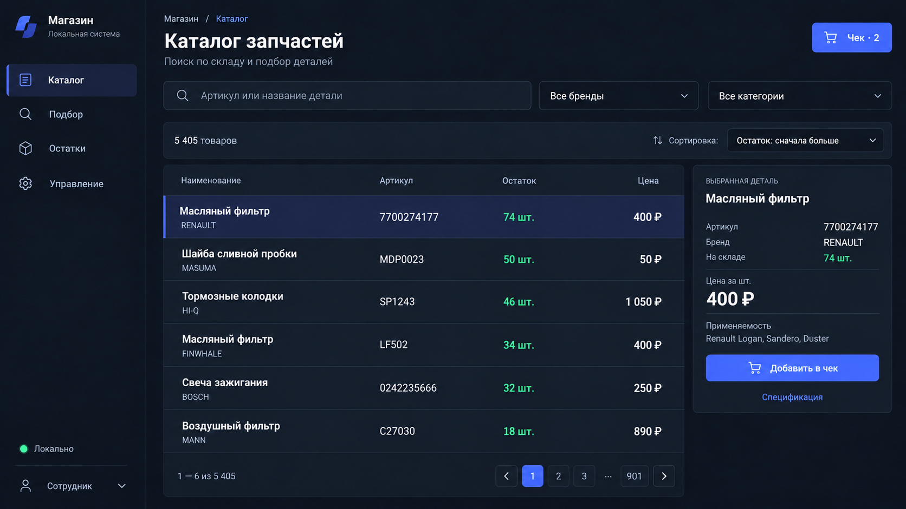This screenshot has width=906, height=509.
Task: Click cart icon in Добавить в чек
Action: coord(754,368)
